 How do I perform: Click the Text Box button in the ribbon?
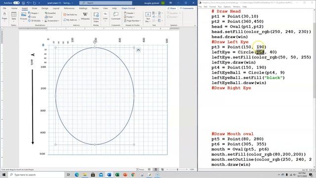coord(148,17)
